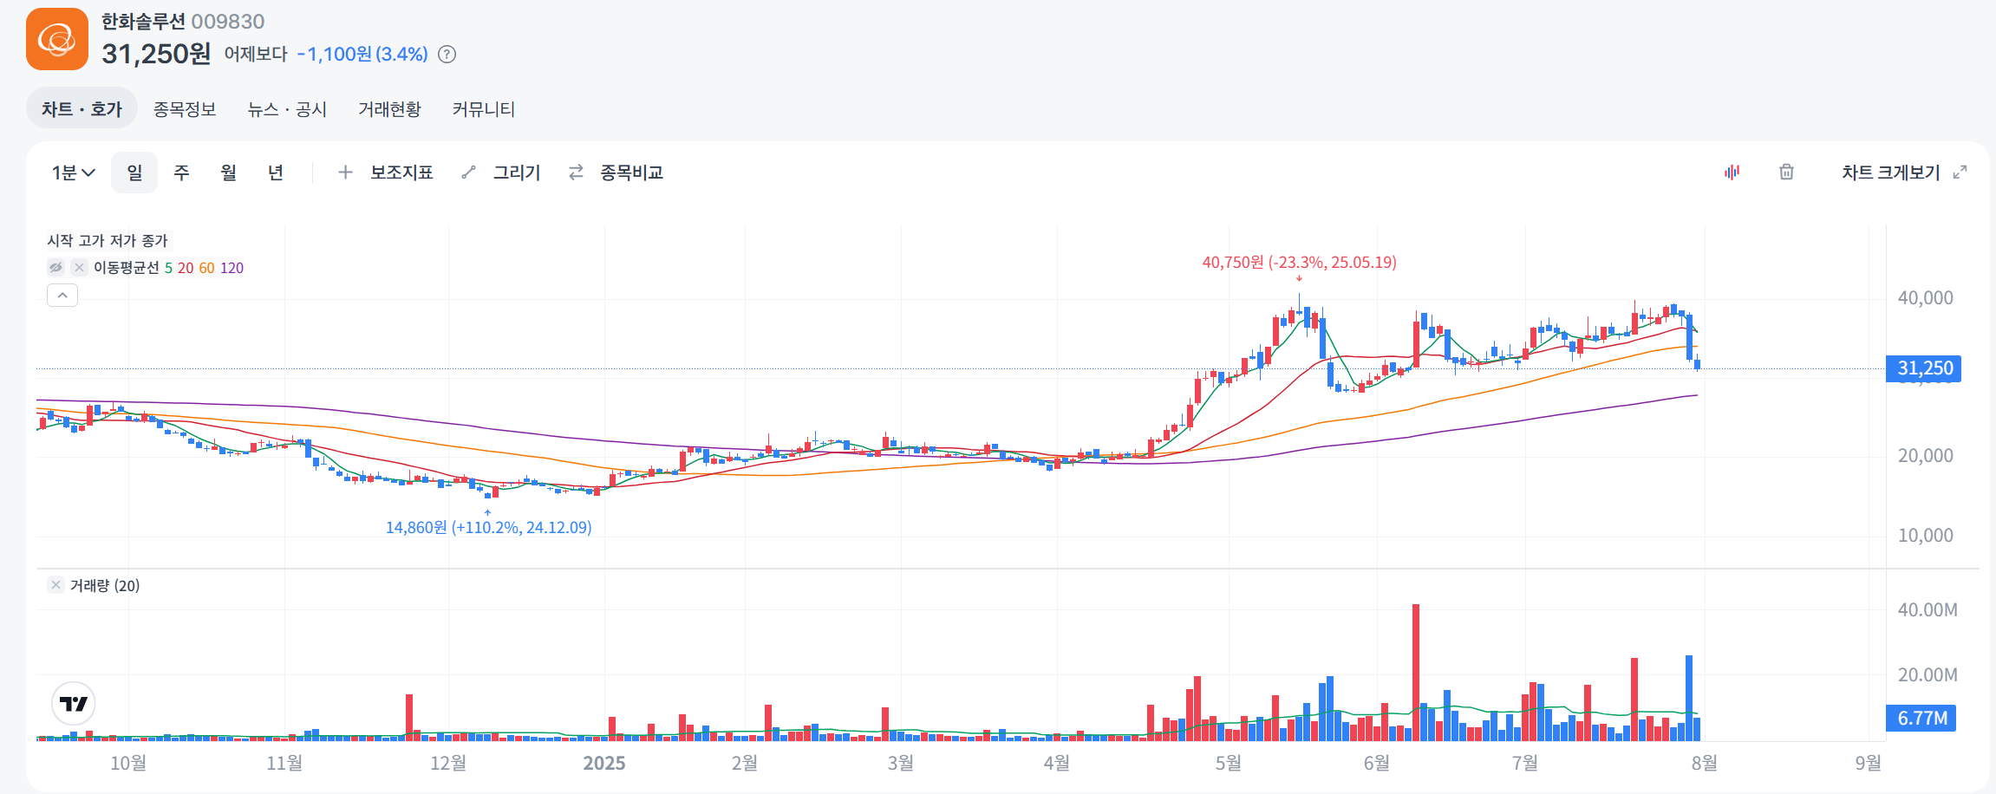Image resolution: width=1996 pixels, height=794 pixels.
Task: Click the 5월 label on time axis
Action: coord(1228,763)
